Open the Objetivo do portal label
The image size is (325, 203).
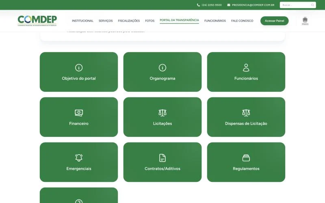(79, 78)
